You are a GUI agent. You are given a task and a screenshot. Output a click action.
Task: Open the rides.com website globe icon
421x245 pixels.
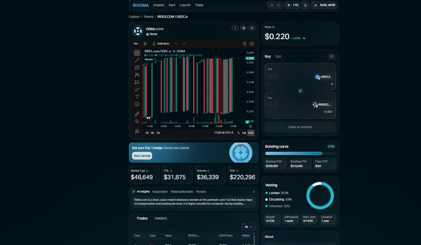[243, 28]
